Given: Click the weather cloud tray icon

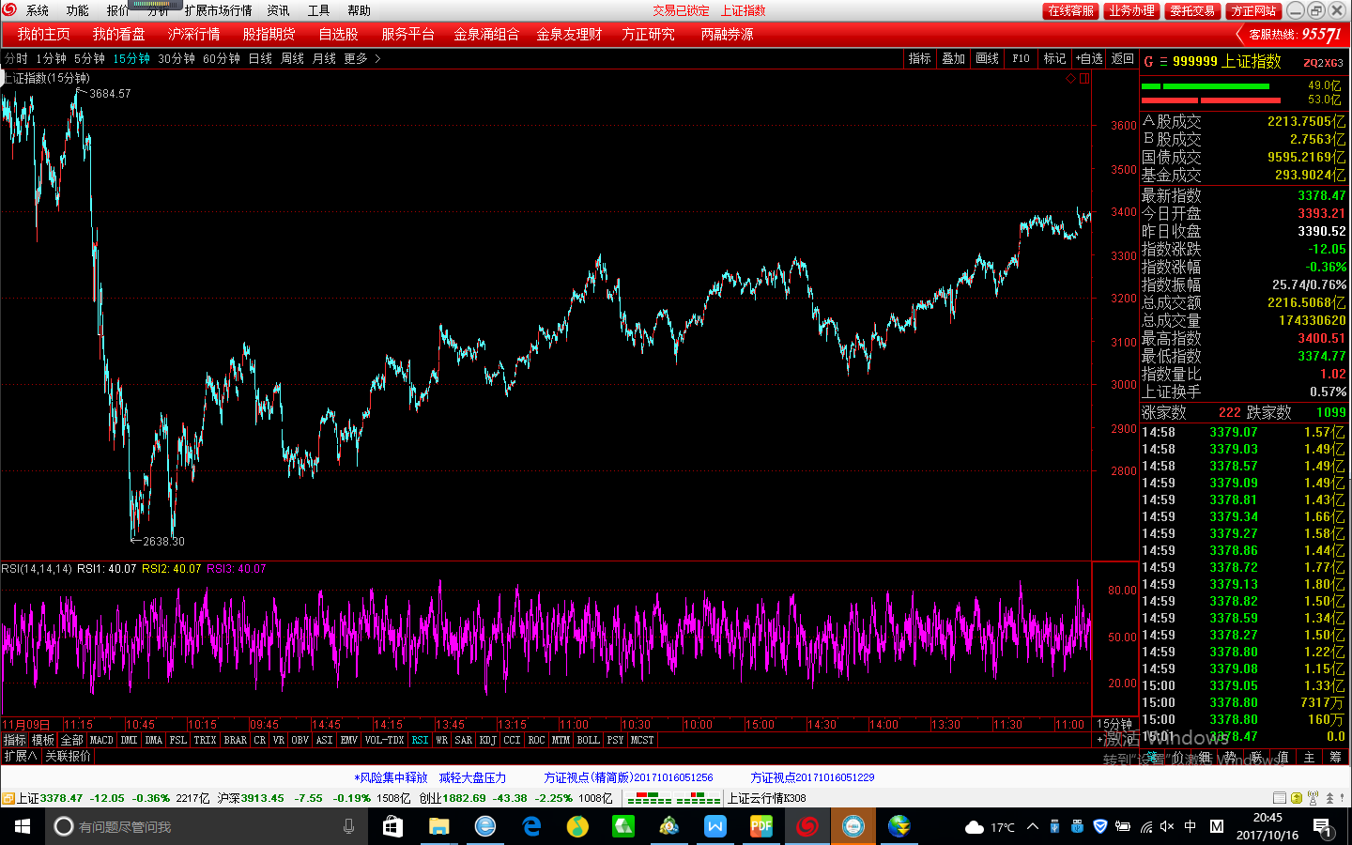Looking at the screenshot, I should click(x=975, y=827).
